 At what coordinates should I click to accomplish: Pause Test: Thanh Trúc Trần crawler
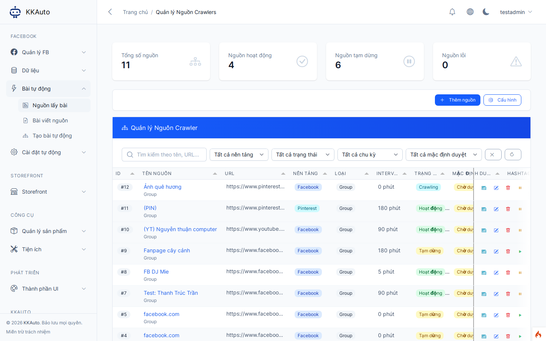(520, 294)
